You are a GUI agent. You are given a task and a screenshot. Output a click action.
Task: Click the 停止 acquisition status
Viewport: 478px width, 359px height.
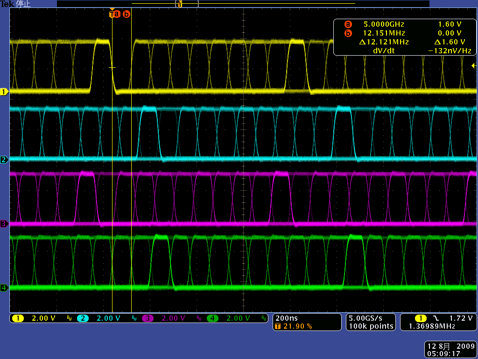tap(23, 4)
